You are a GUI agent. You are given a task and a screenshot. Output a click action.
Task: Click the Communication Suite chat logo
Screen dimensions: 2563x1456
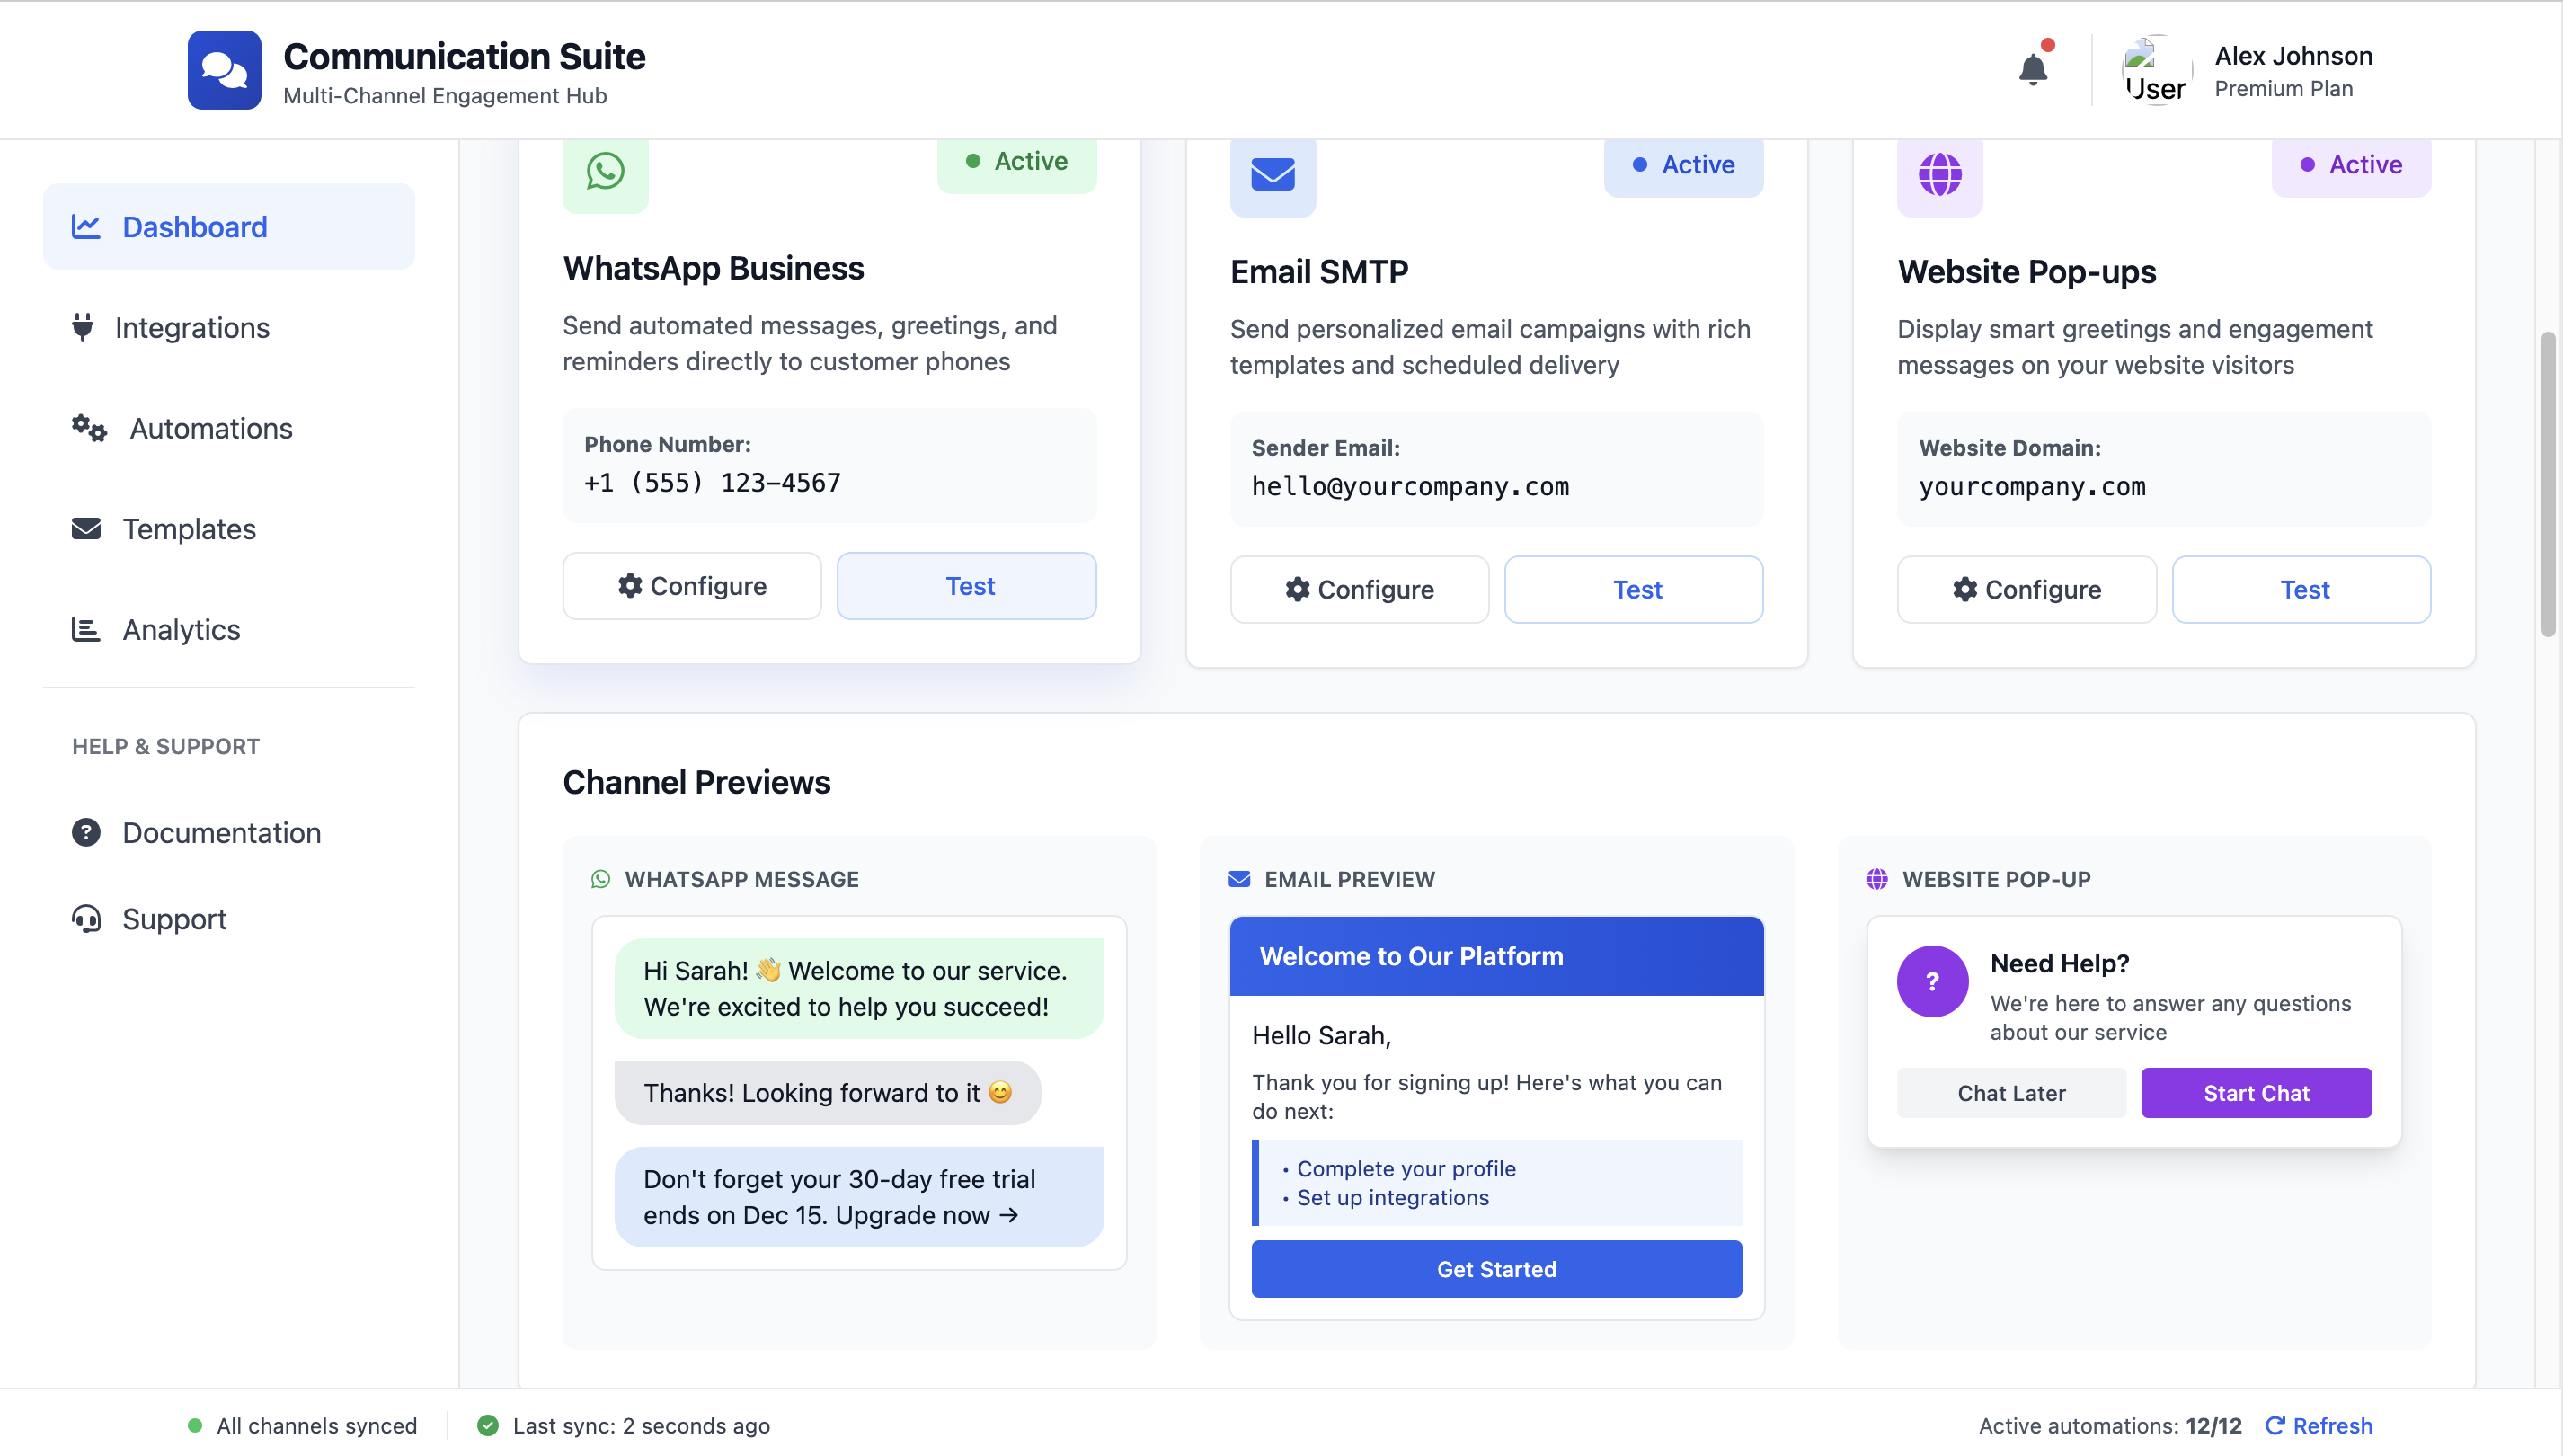(x=224, y=69)
